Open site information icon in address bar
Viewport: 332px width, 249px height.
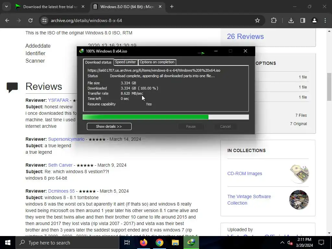44,20
